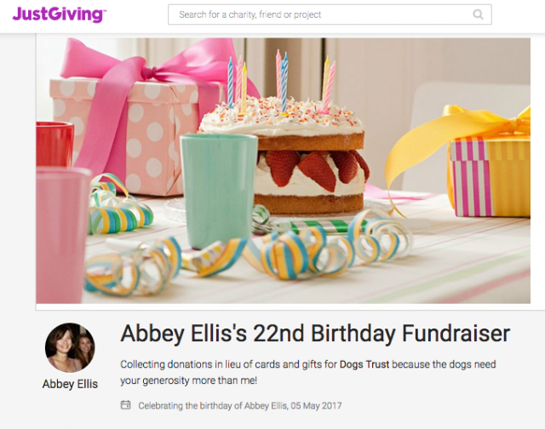545x429 pixels.
Task: Select the fundraiser title heading
Action: pos(315,334)
